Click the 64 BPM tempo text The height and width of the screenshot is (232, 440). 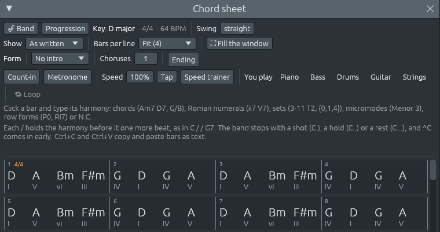pyautogui.click(x=173, y=28)
